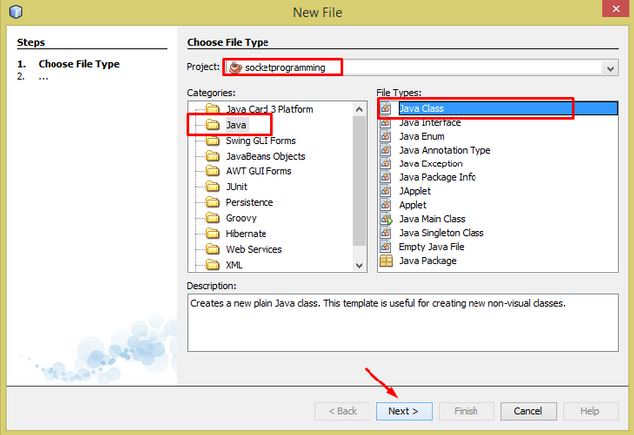Viewport: 634px width, 435px height.
Task: Click the Swing GUI Forms folder icon
Action: coord(213,140)
